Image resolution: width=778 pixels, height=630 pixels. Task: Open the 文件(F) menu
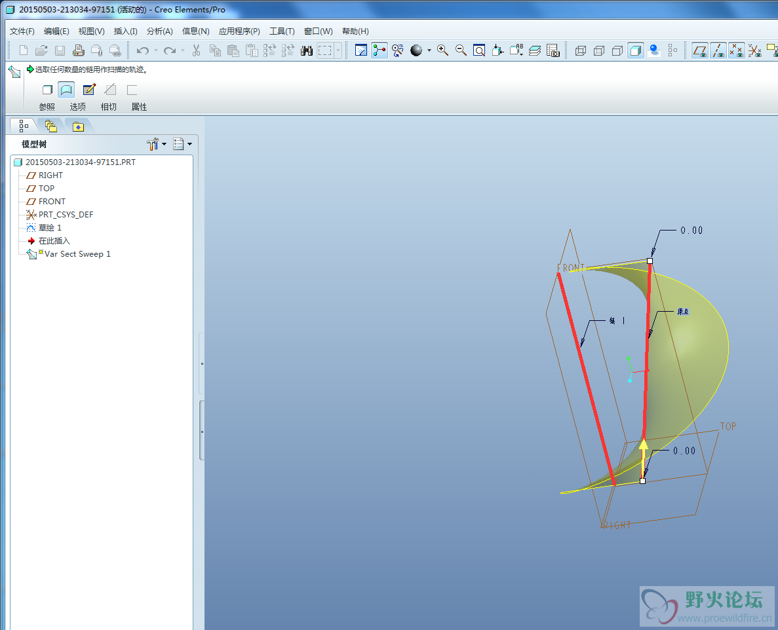click(x=22, y=31)
